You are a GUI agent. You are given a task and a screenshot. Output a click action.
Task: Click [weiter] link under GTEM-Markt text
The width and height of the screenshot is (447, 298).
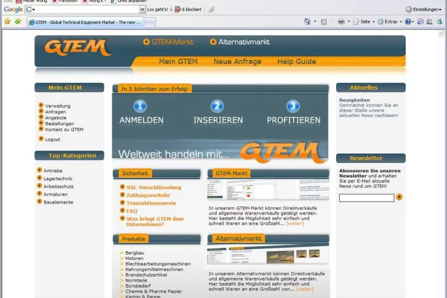point(295,223)
